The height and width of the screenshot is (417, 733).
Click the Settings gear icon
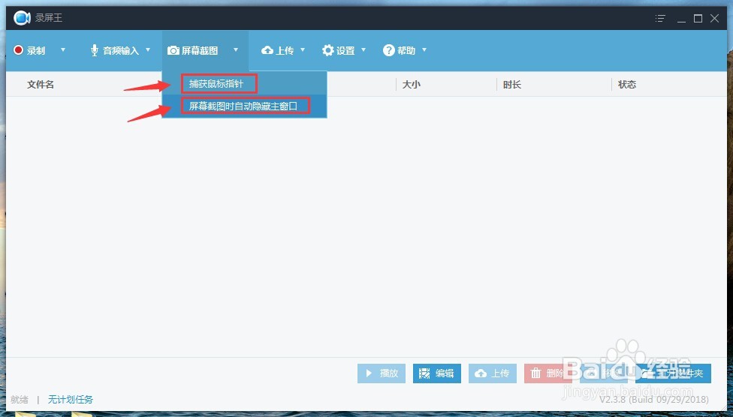[328, 50]
